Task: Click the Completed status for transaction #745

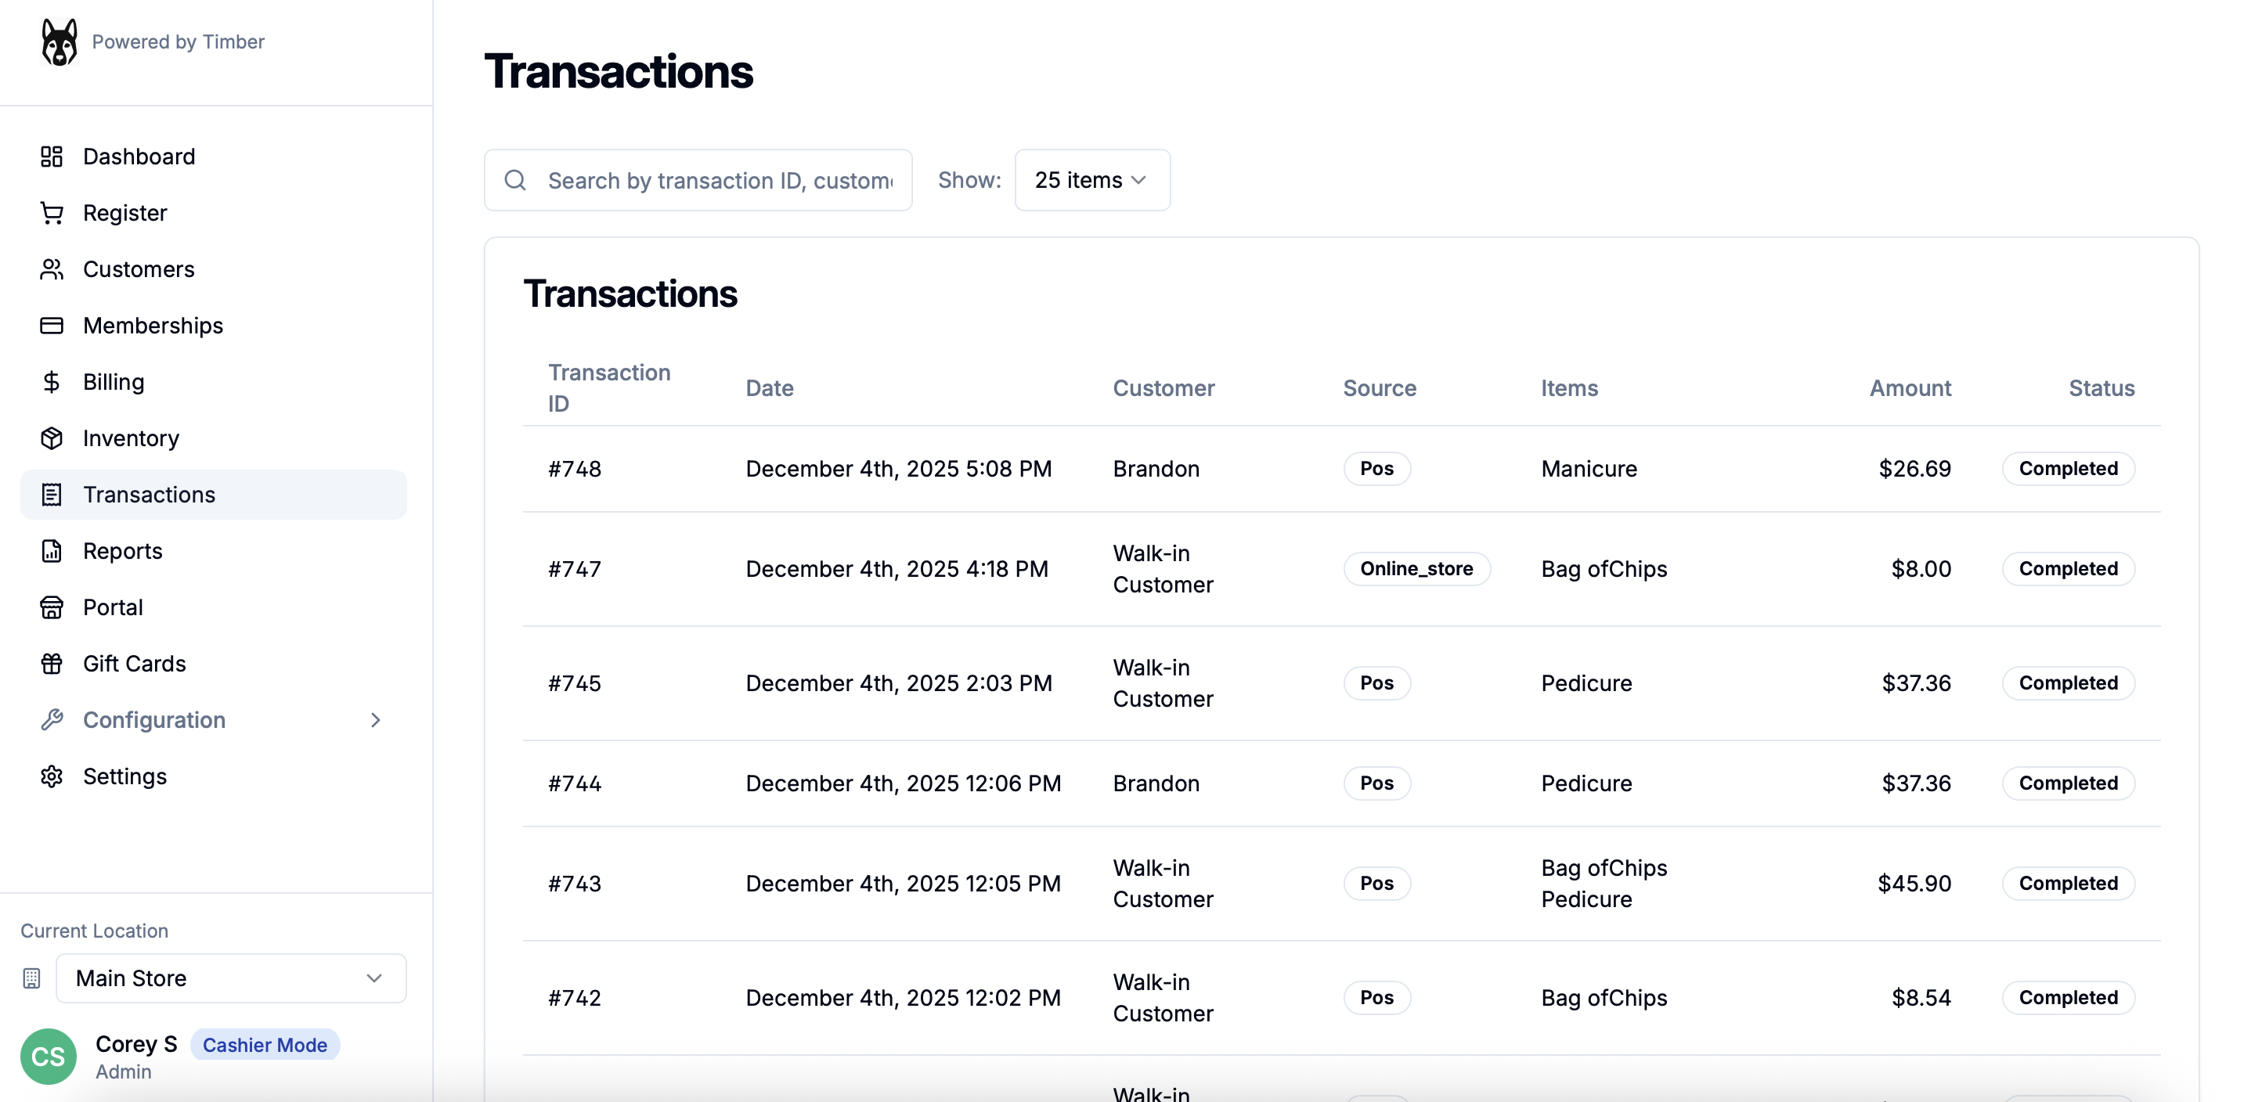Action: pos(2068,682)
